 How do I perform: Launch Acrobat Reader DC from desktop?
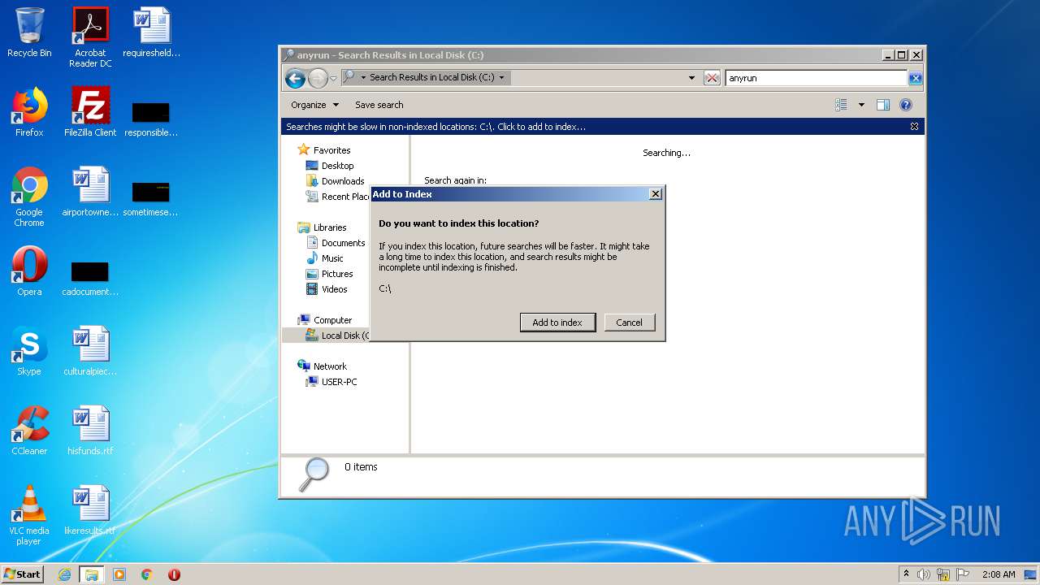pyautogui.click(x=90, y=37)
